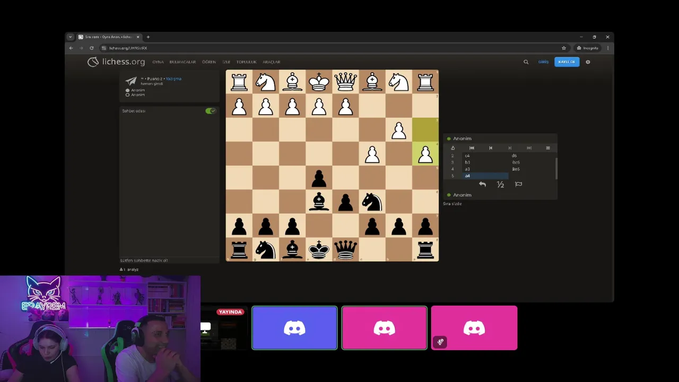Jump to last move

529,148
